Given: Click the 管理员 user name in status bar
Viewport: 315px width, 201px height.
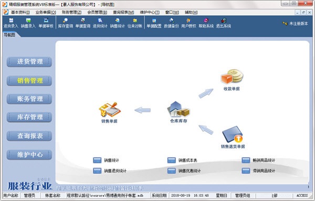Looking at the screenshot, I should click(29, 196).
